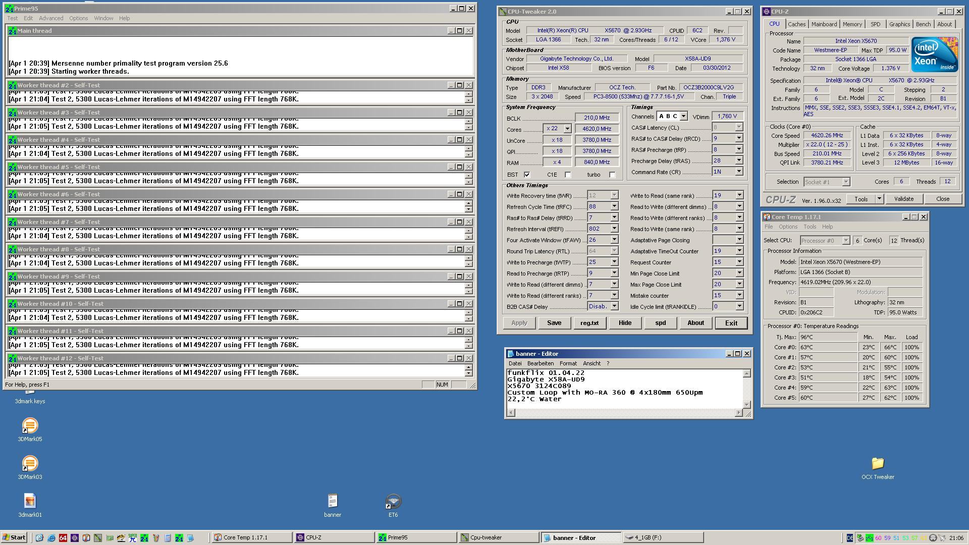Image resolution: width=969 pixels, height=545 pixels.
Task: Toggle the EIST checkbox in CPU-Tweaker
Action: 527,175
